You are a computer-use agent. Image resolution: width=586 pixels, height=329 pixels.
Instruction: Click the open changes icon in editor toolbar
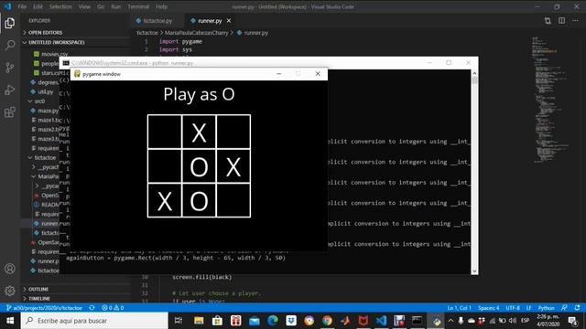click(548, 21)
